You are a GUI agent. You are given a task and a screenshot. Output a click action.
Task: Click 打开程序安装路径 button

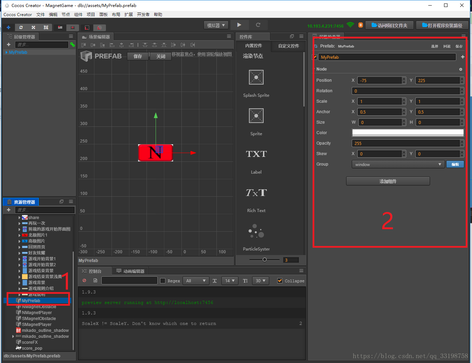442,25
